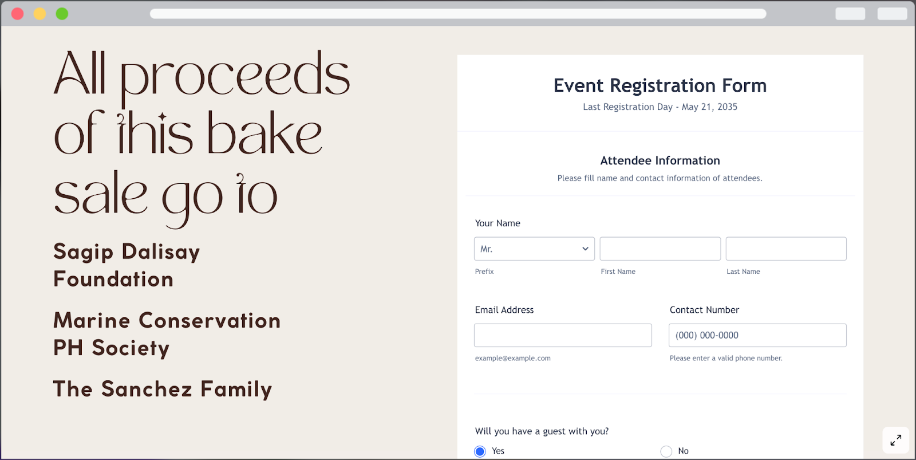Screen dimensions: 916x460
Task: Focus the Email Address text box
Action: click(x=563, y=336)
